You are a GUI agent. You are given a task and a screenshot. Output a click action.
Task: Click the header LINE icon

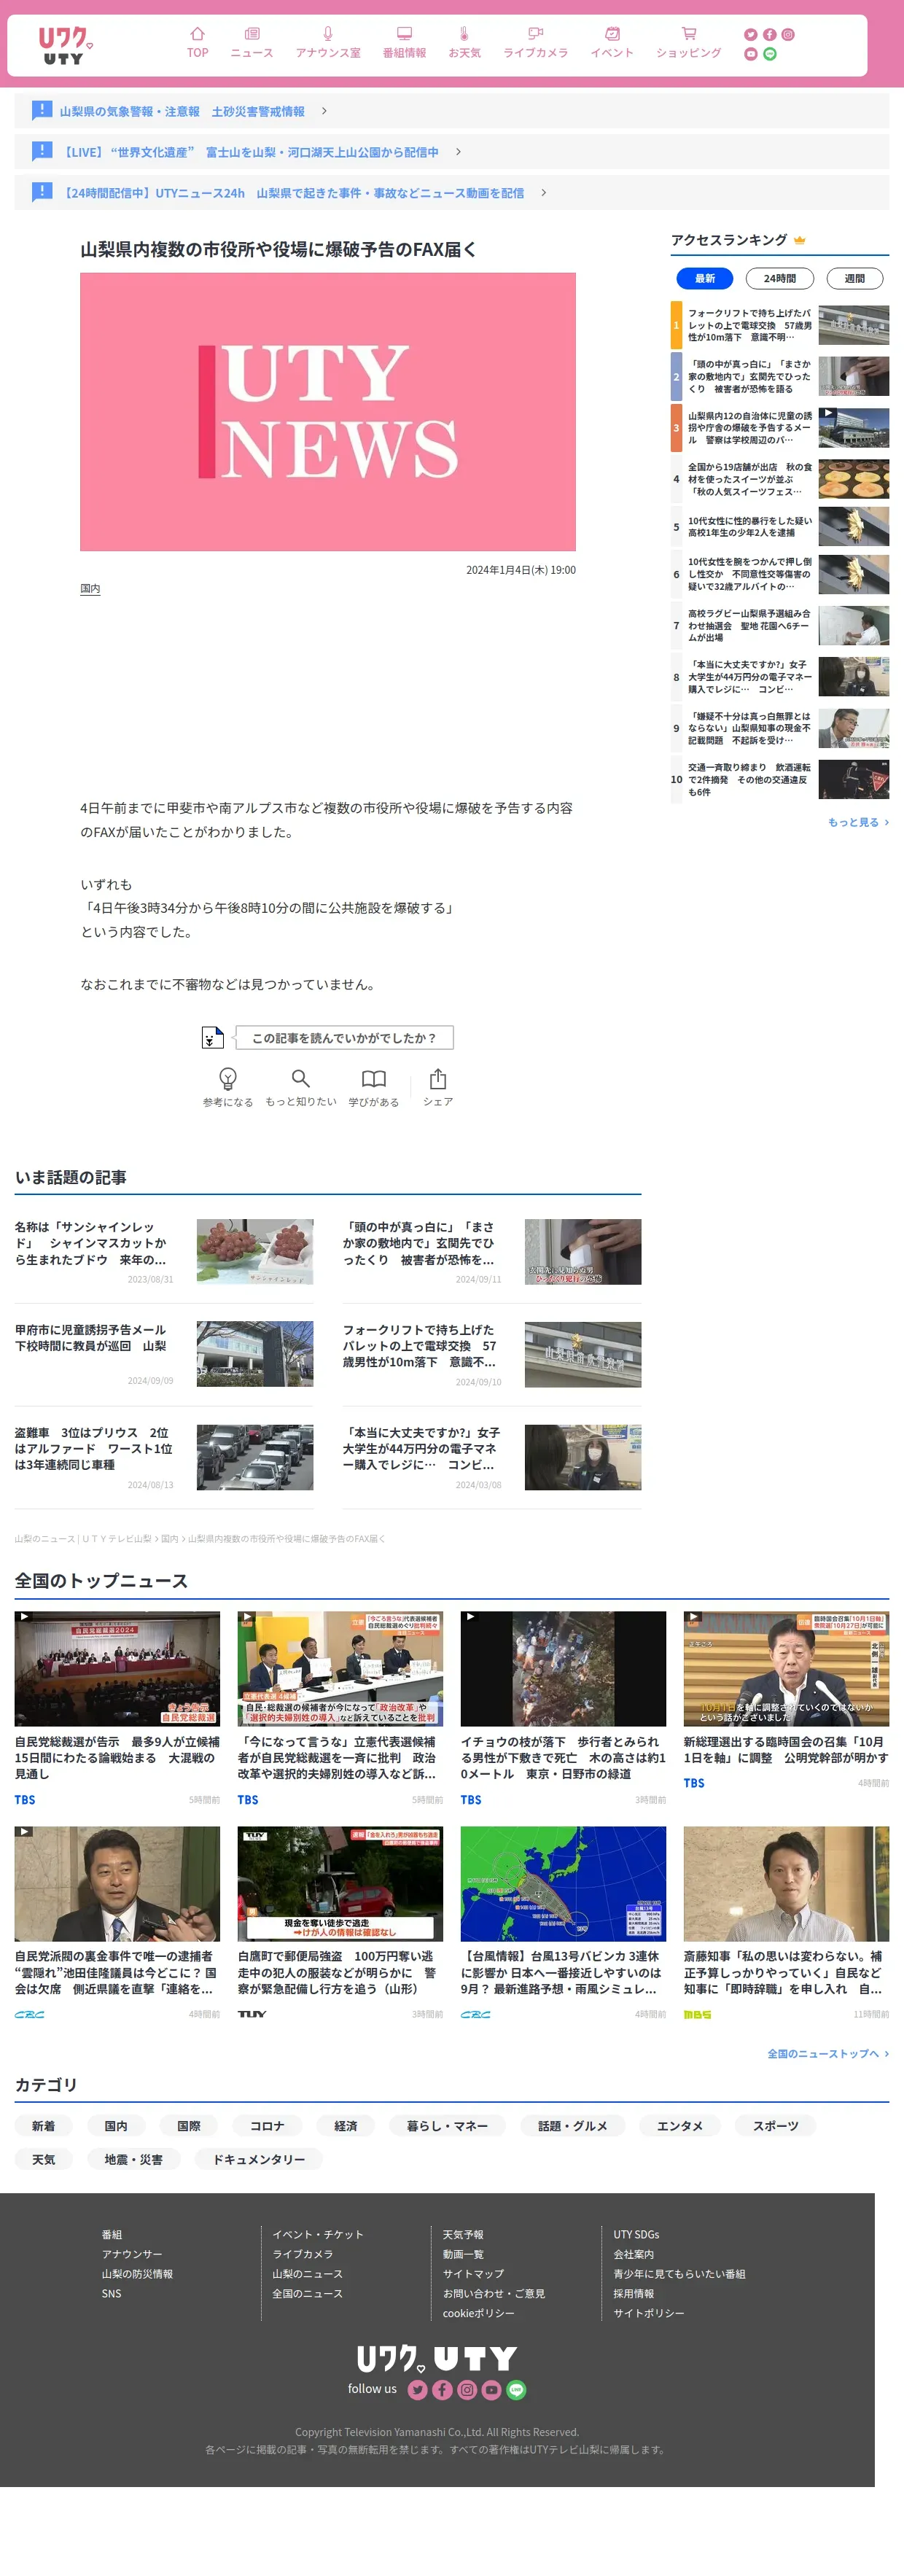770,54
